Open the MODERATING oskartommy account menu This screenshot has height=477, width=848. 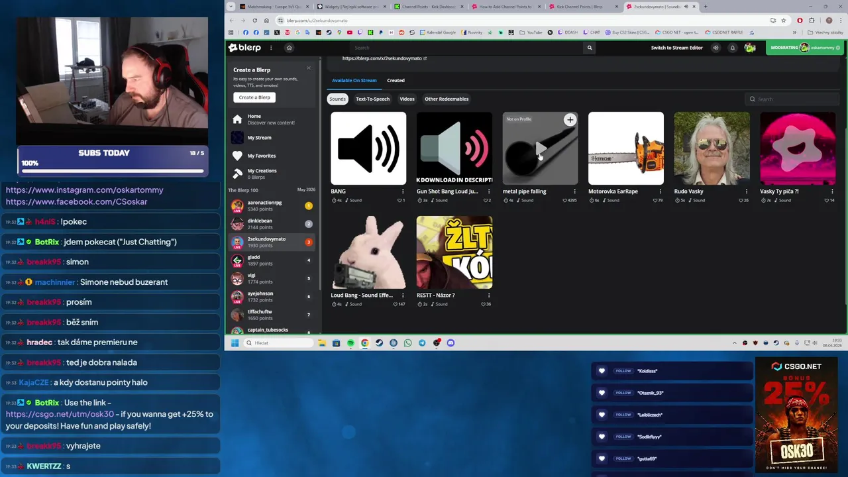[x=806, y=48]
